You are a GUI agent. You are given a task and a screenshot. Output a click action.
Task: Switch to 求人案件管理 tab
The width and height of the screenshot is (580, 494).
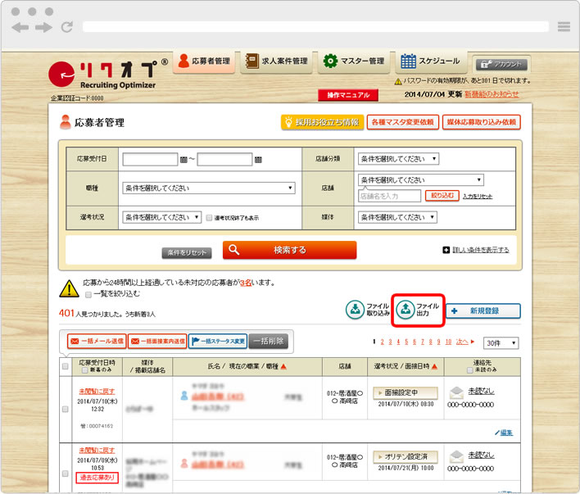(x=277, y=61)
